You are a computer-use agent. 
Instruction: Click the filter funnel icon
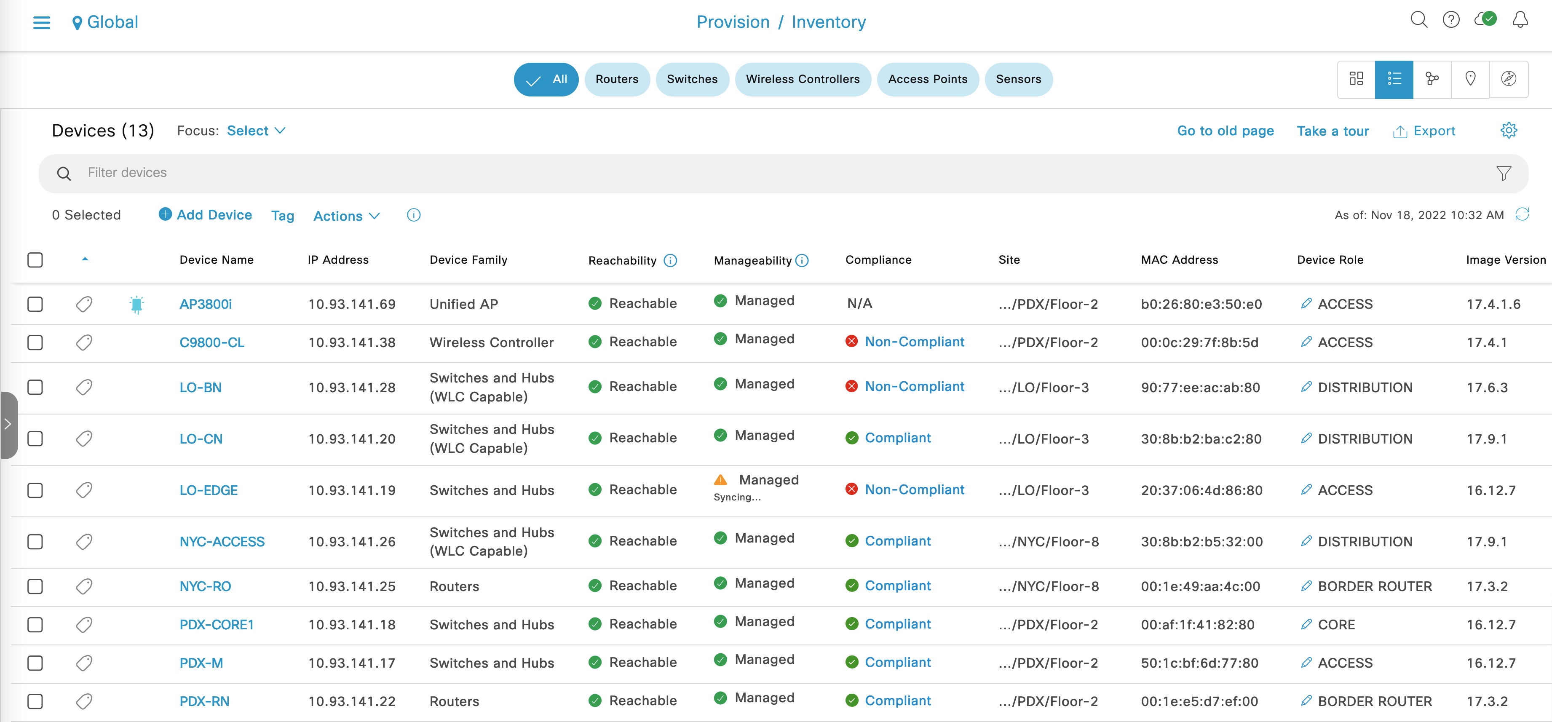tap(1503, 174)
